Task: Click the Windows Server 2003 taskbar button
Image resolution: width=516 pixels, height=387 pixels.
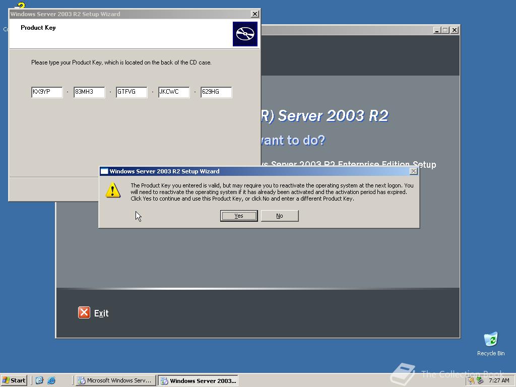Action: point(198,380)
